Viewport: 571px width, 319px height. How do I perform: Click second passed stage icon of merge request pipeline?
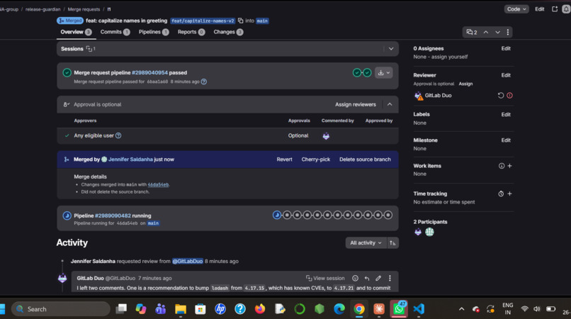pos(367,73)
